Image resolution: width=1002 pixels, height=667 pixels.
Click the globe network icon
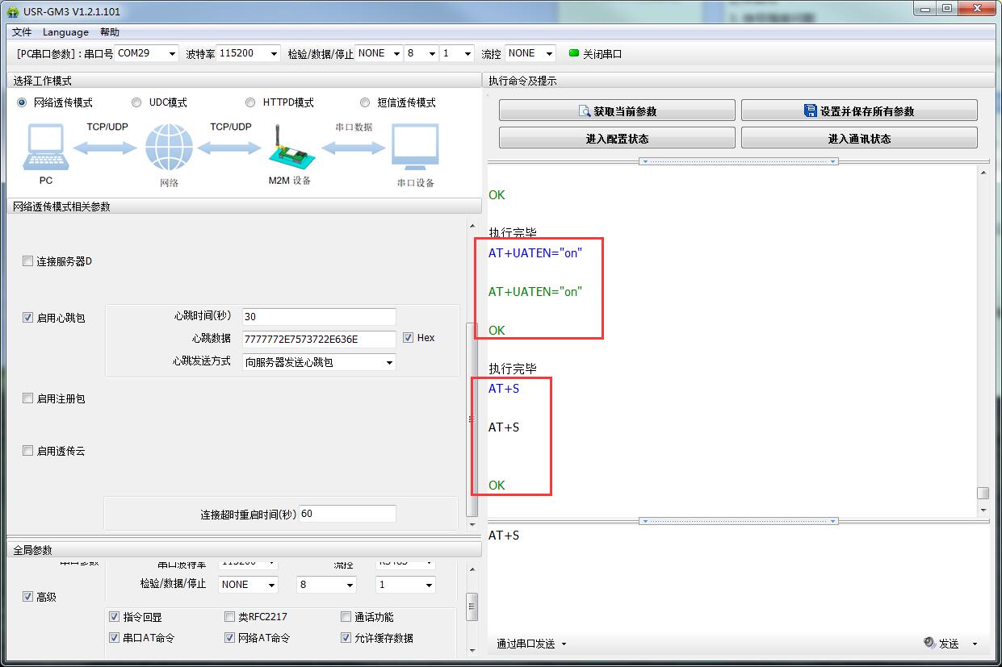pos(169,148)
